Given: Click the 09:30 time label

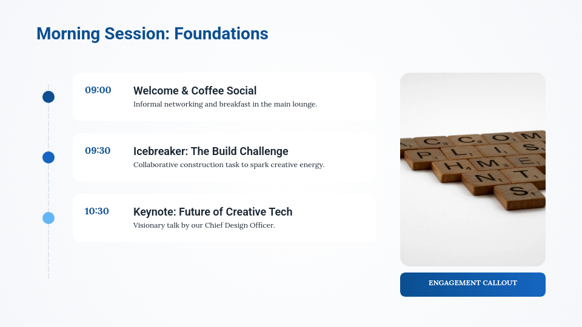Looking at the screenshot, I should pyautogui.click(x=98, y=151).
